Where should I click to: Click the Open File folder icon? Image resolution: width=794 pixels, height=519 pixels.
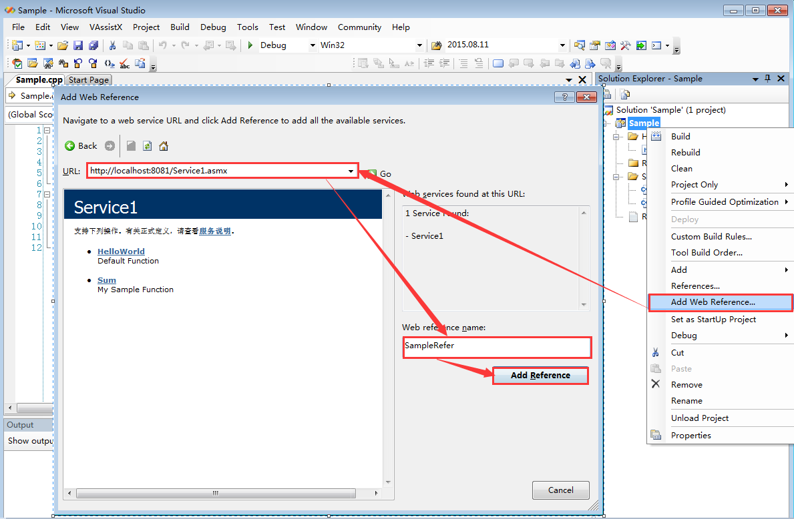(x=63, y=45)
